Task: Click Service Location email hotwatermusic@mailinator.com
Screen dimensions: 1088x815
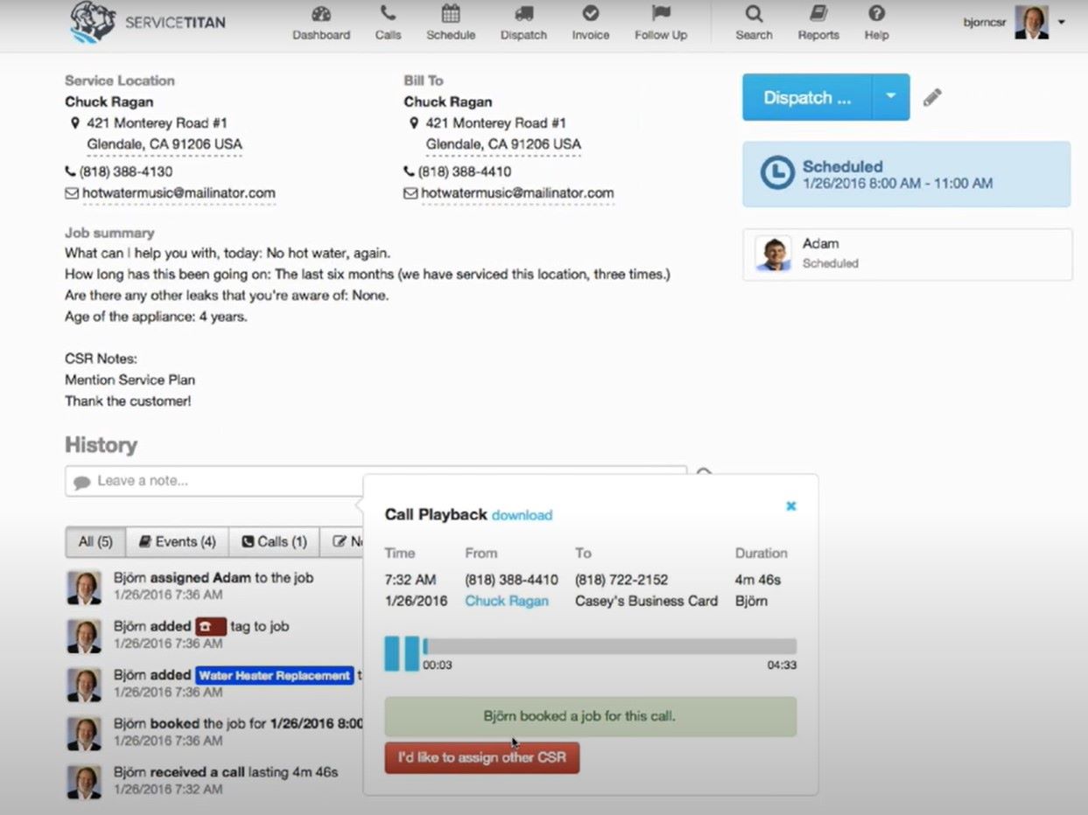Action: click(x=179, y=193)
